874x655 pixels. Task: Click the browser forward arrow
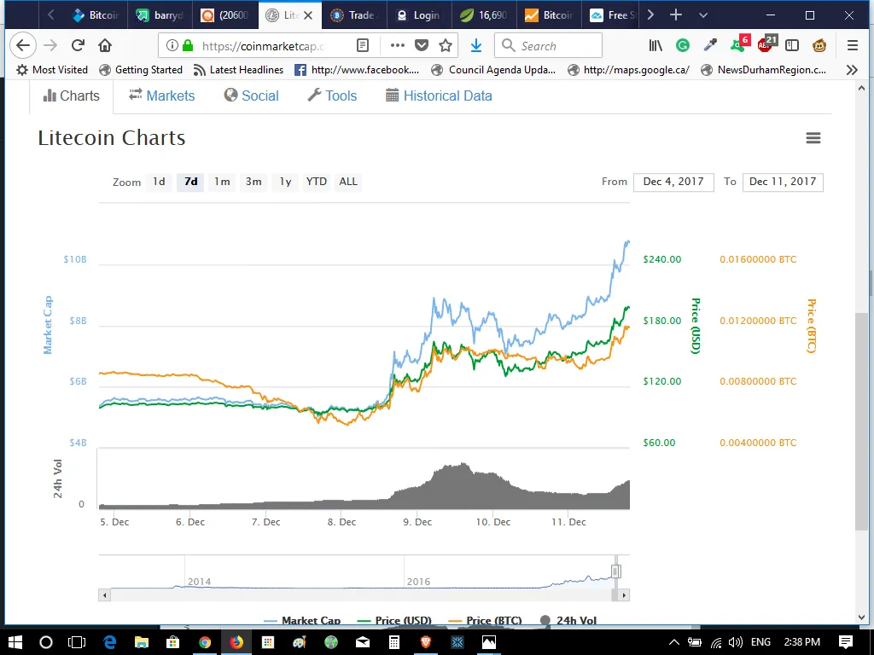coord(50,46)
